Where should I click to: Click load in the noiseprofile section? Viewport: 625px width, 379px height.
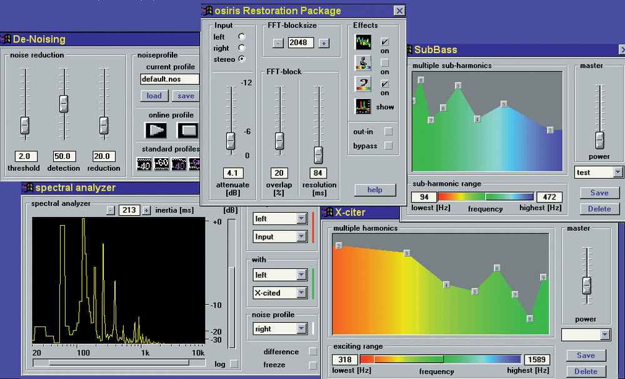pos(154,96)
